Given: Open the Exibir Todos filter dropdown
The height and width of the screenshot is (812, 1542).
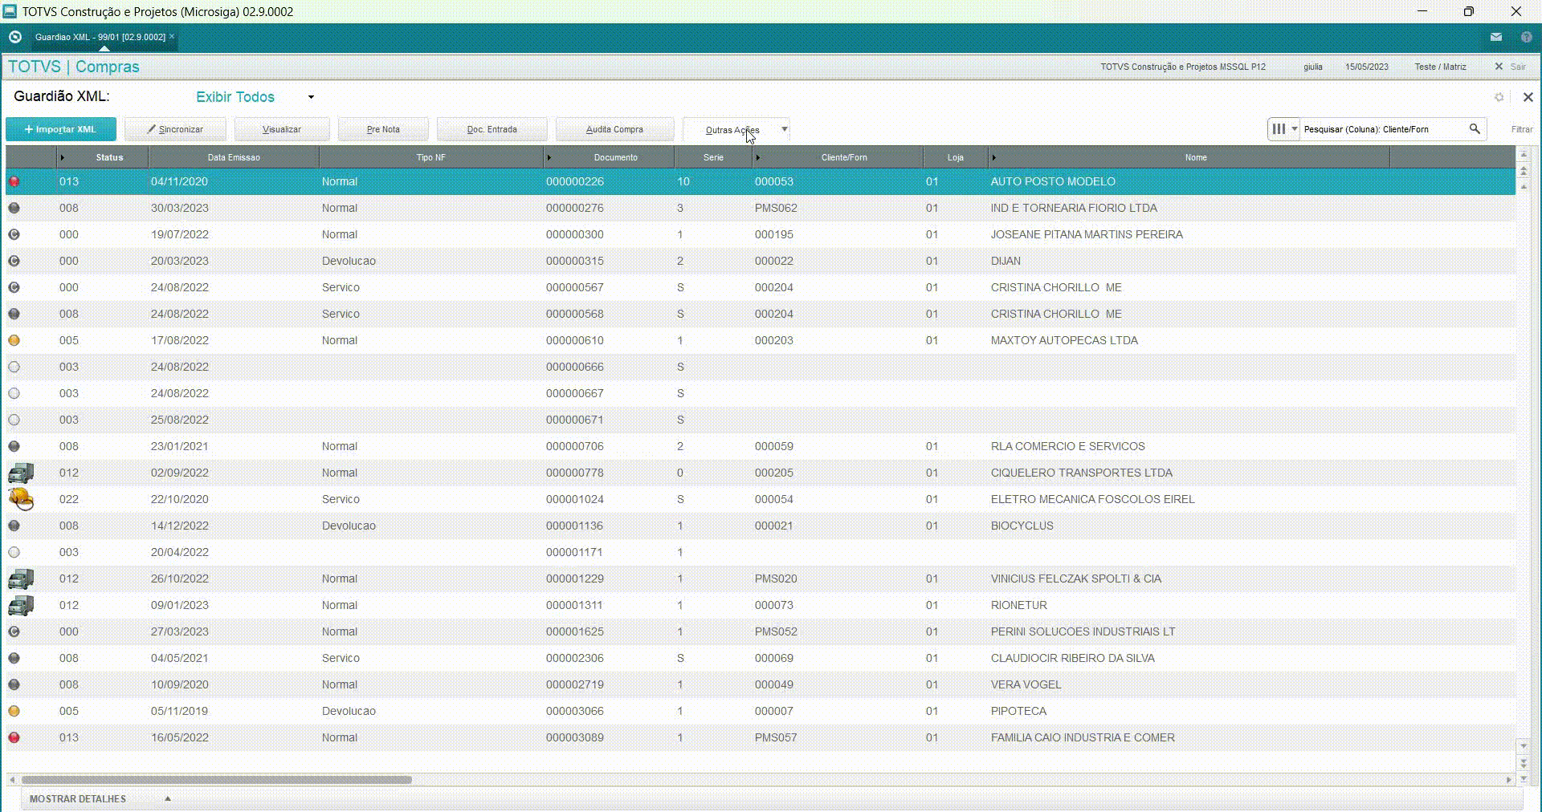Looking at the screenshot, I should 311,97.
